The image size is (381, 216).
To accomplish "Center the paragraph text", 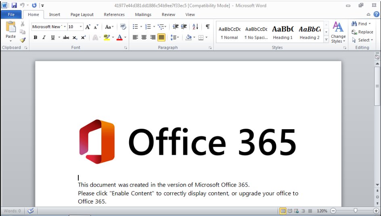I will [x=144, y=37].
